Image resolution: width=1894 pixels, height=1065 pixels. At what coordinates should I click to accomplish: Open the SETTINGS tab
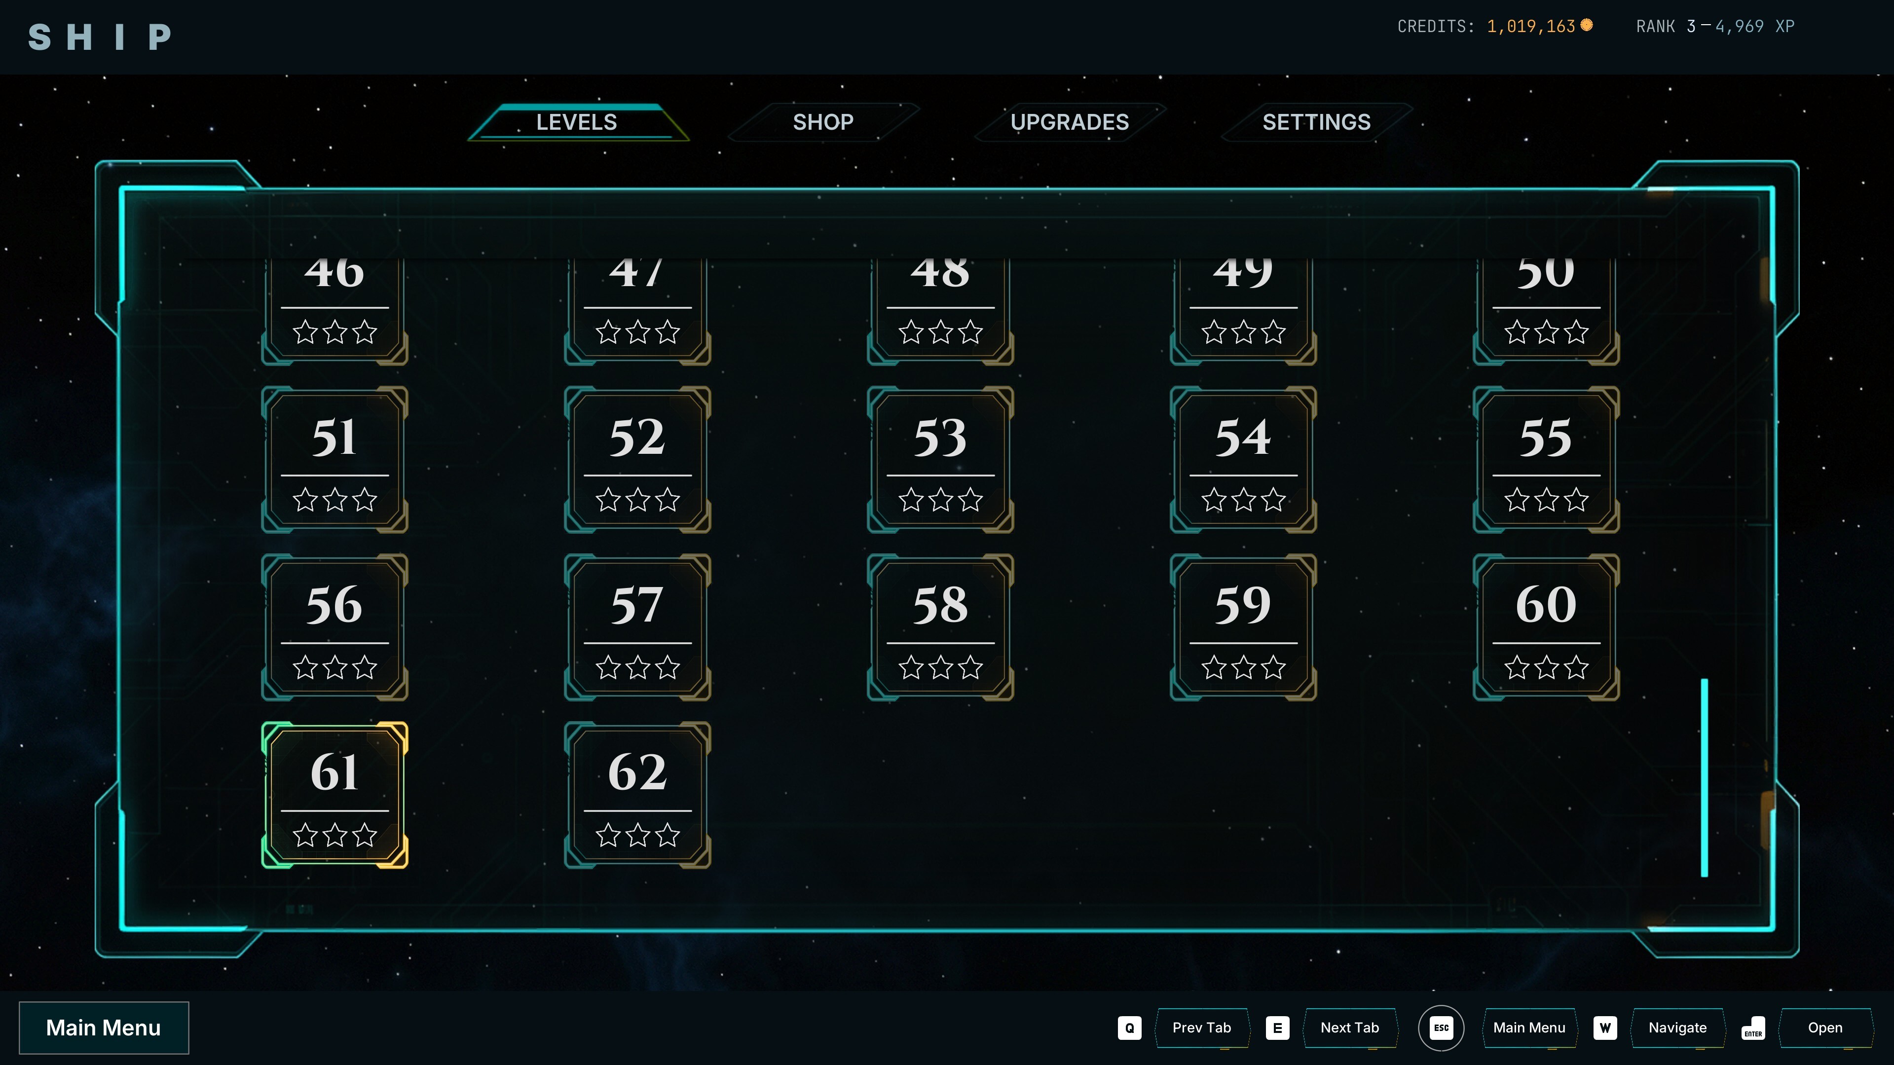pos(1316,122)
